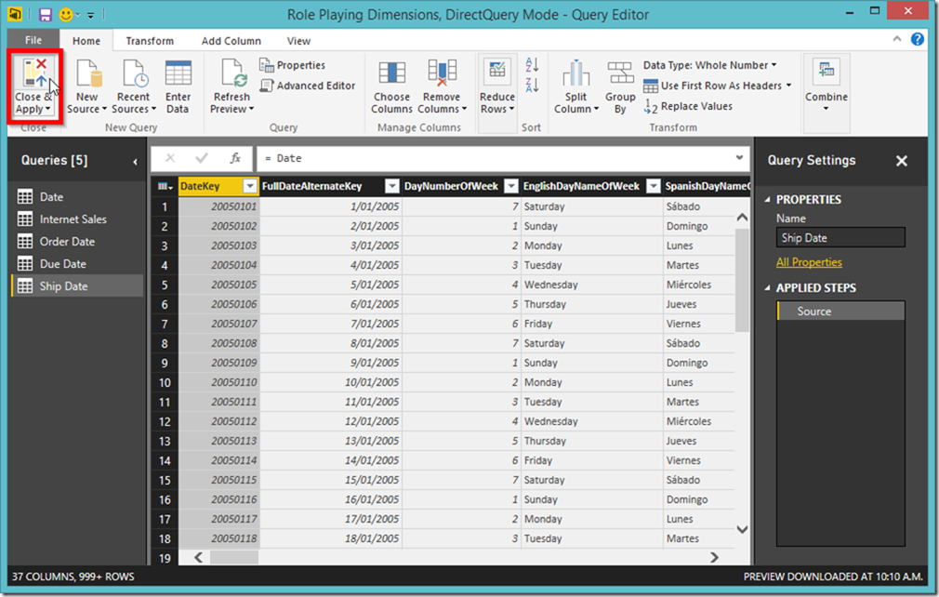Viewport: 939px width, 597px height.
Task: Click the Save icon in title bar
Action: pyautogui.click(x=46, y=14)
